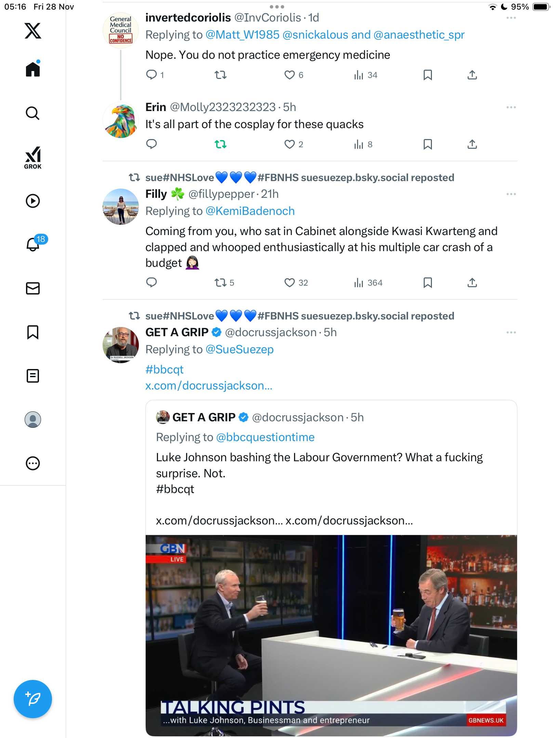Screen dimensions: 554x738
Task: Open more options on Filly's post
Action: [511, 194]
